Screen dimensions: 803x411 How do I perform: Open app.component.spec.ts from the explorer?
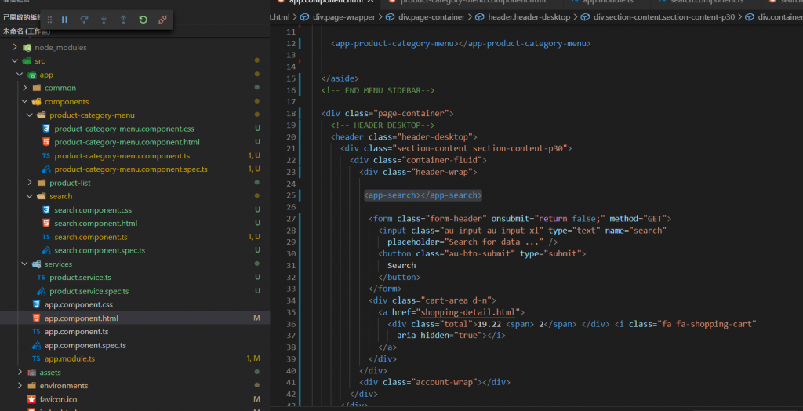pos(85,345)
